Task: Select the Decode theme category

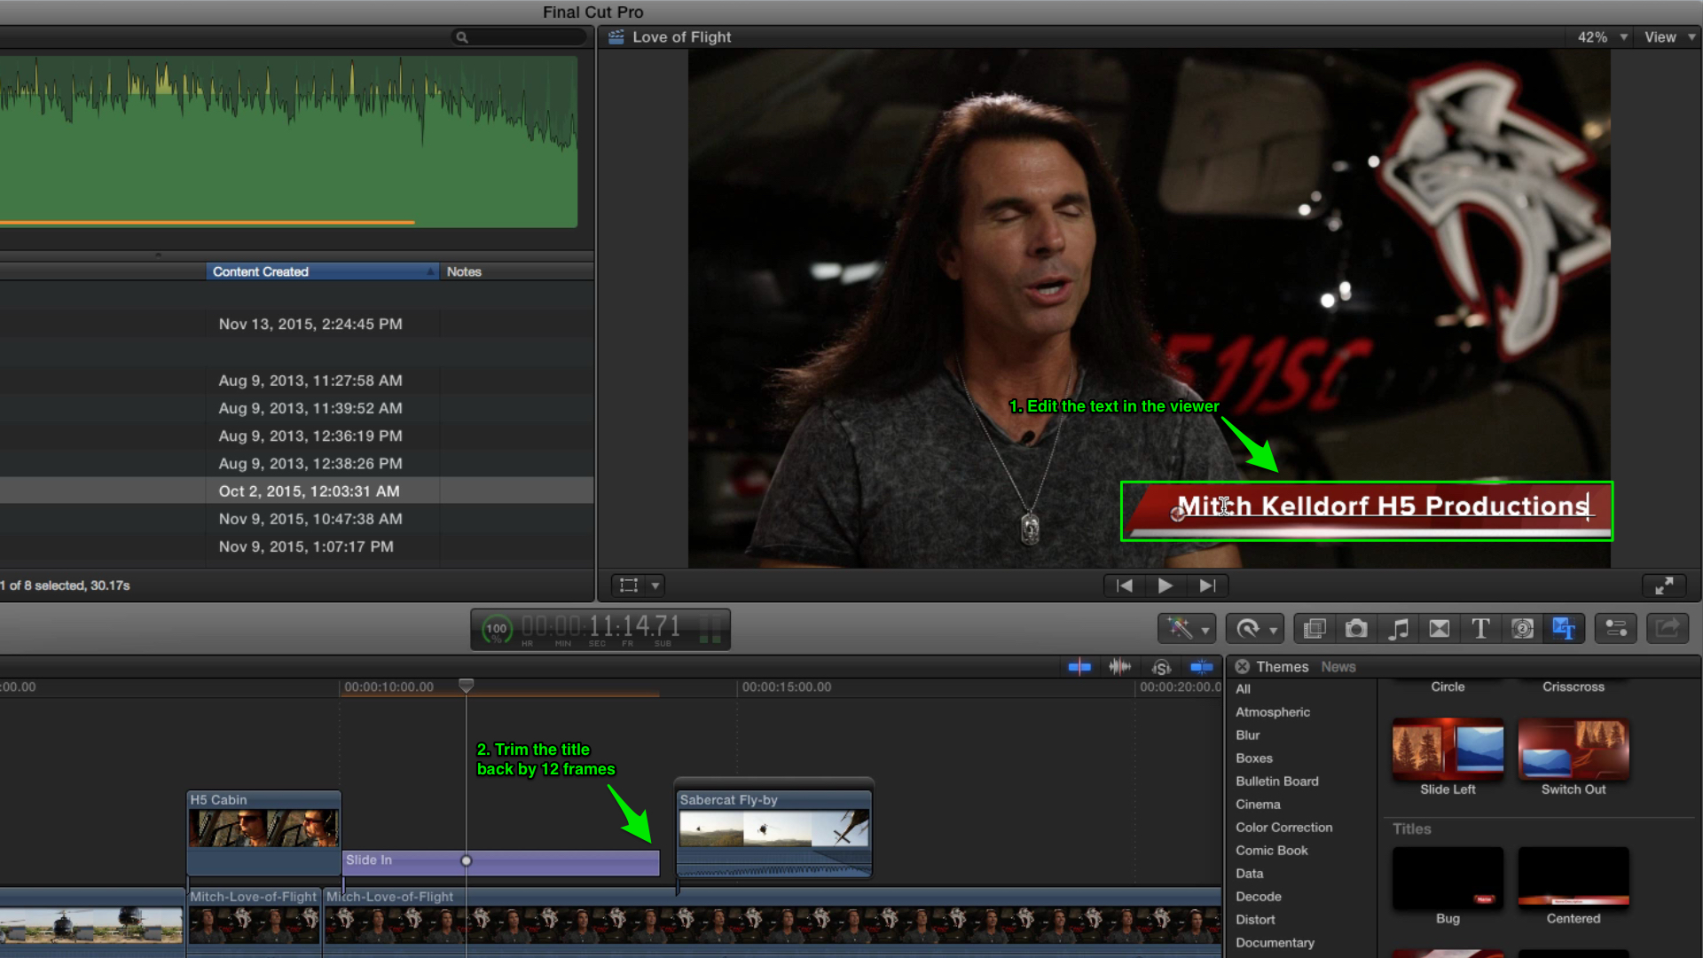Action: (1259, 897)
